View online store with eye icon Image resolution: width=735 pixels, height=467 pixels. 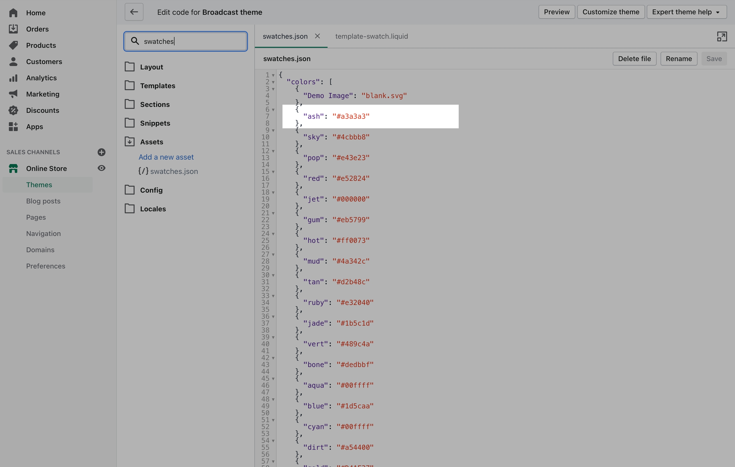(101, 168)
